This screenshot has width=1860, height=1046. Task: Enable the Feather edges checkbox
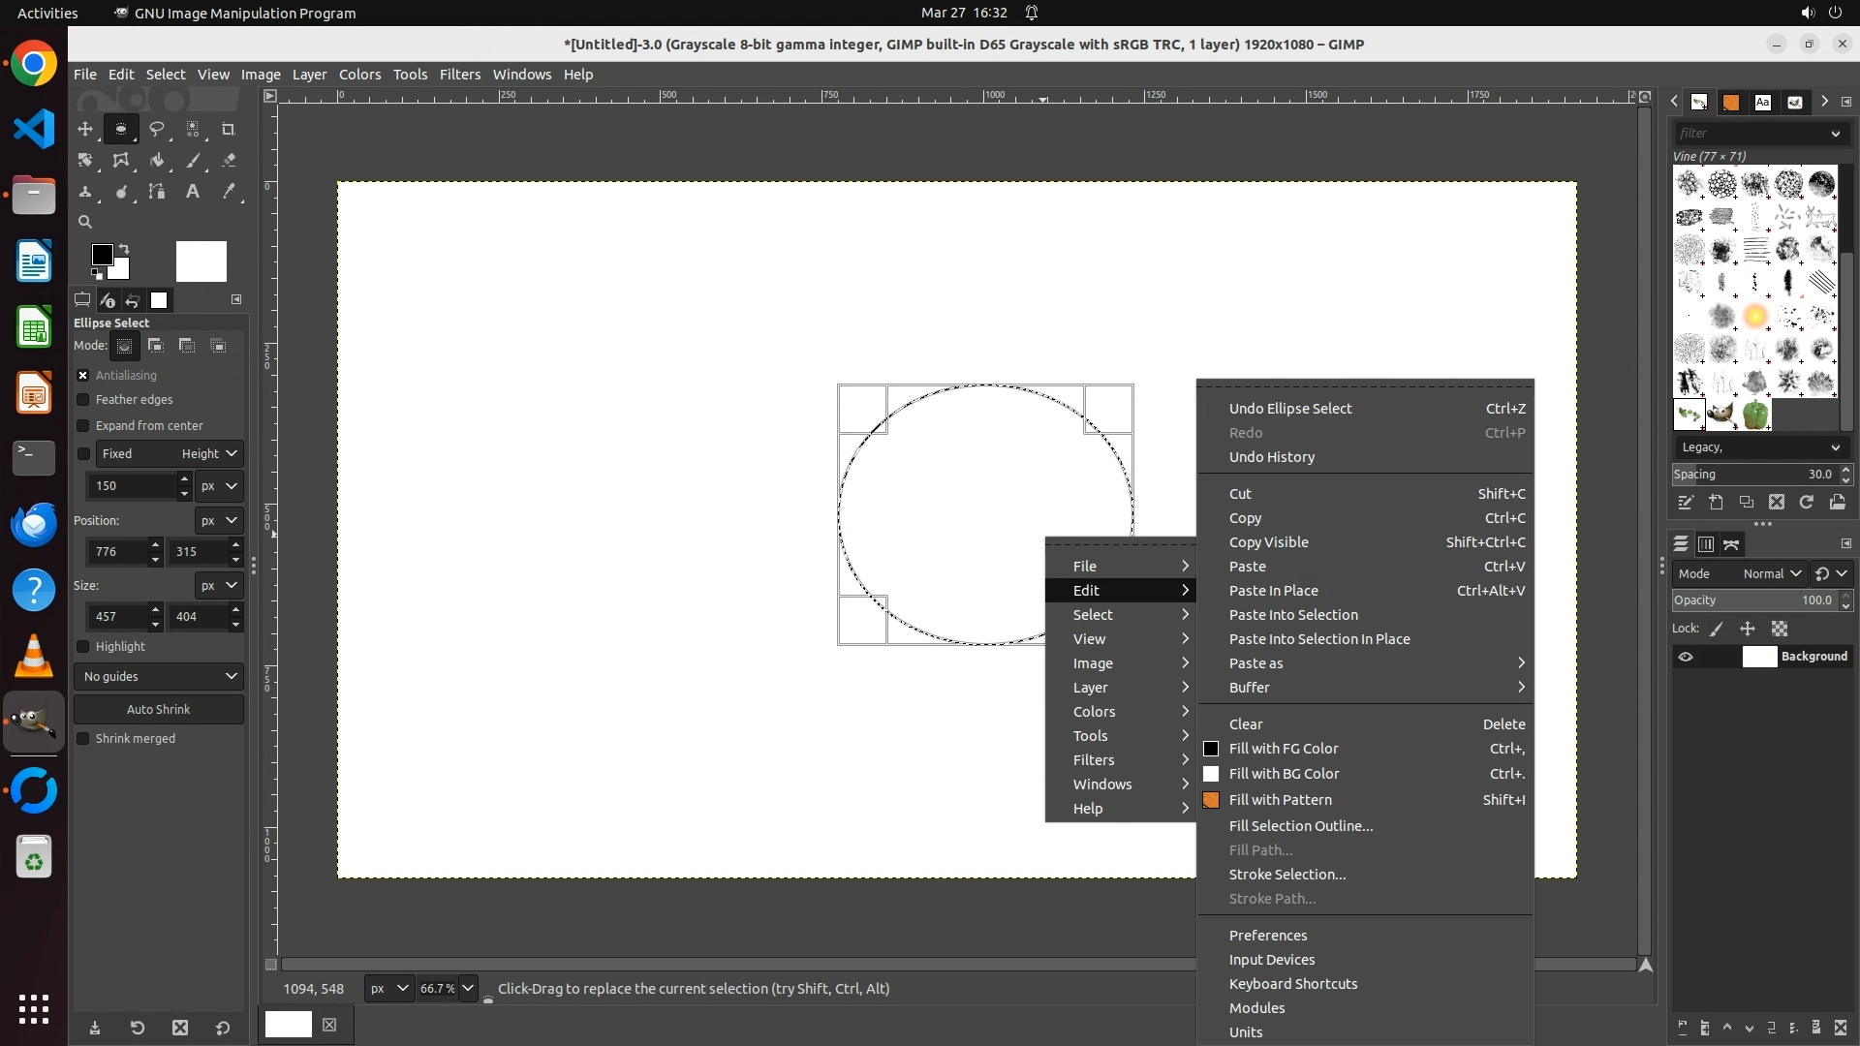[x=83, y=400]
